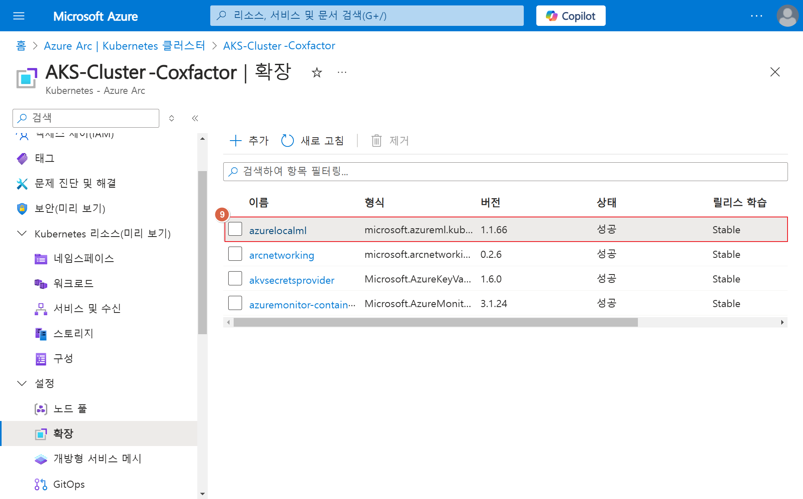
Task: Open 네임스페이스 in sidebar
Action: (x=84, y=258)
